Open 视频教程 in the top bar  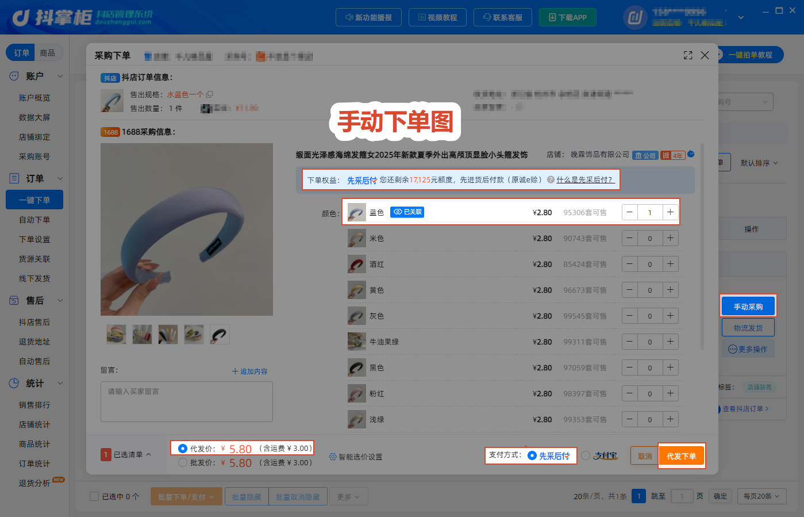coord(437,17)
